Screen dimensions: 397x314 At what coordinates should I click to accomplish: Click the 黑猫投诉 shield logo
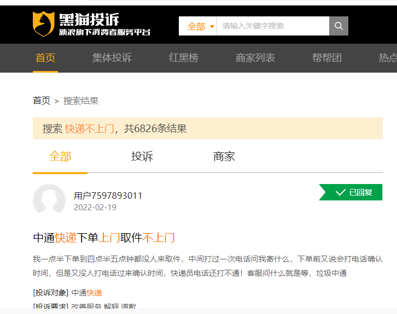point(44,24)
